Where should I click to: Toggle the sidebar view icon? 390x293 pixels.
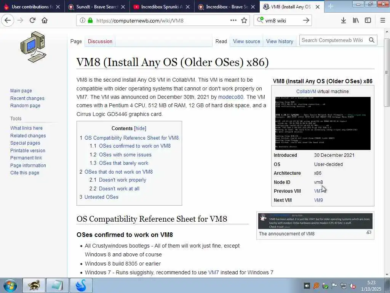click(x=368, y=21)
